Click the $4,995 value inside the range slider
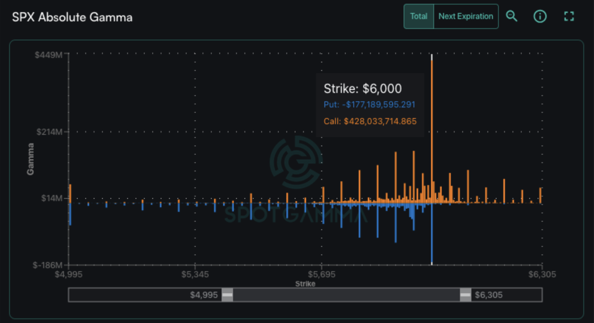This screenshot has height=323, width=594. pyautogui.click(x=204, y=295)
